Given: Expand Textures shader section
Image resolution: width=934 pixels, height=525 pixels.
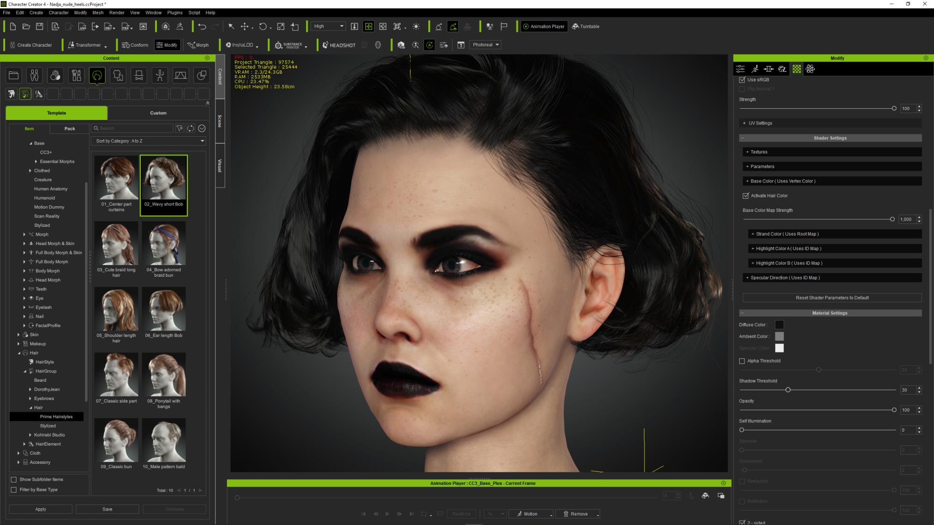Looking at the screenshot, I should pyautogui.click(x=832, y=152).
